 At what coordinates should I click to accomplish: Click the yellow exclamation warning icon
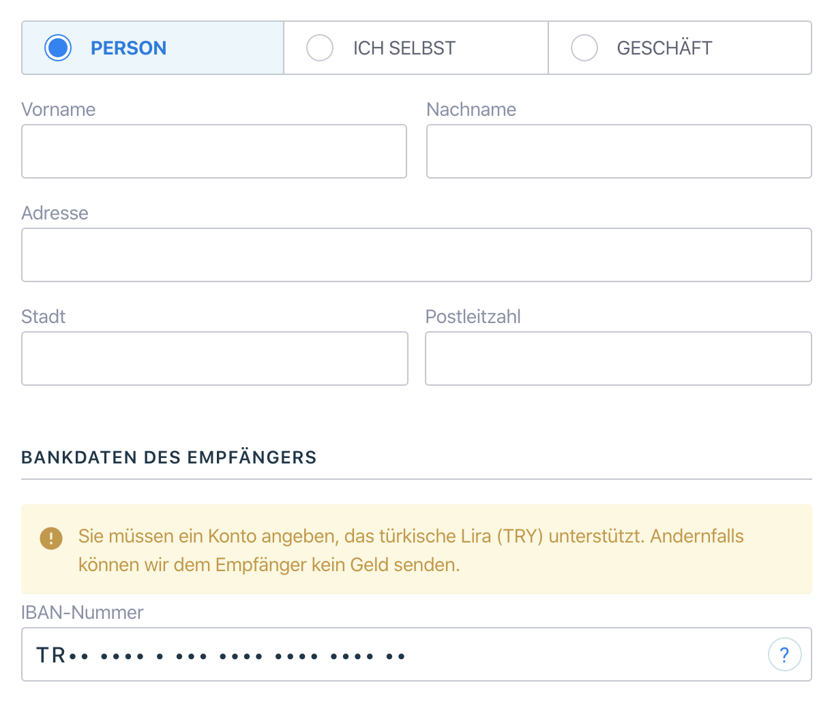point(51,538)
